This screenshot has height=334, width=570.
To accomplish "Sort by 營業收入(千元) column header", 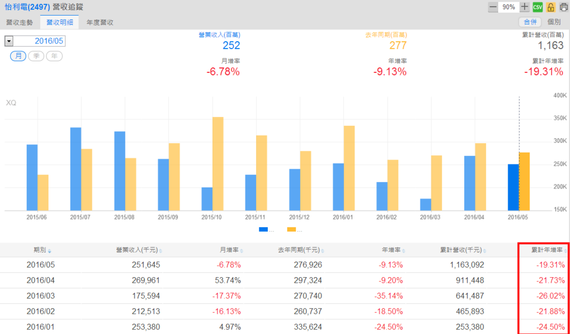I will pos(139,250).
